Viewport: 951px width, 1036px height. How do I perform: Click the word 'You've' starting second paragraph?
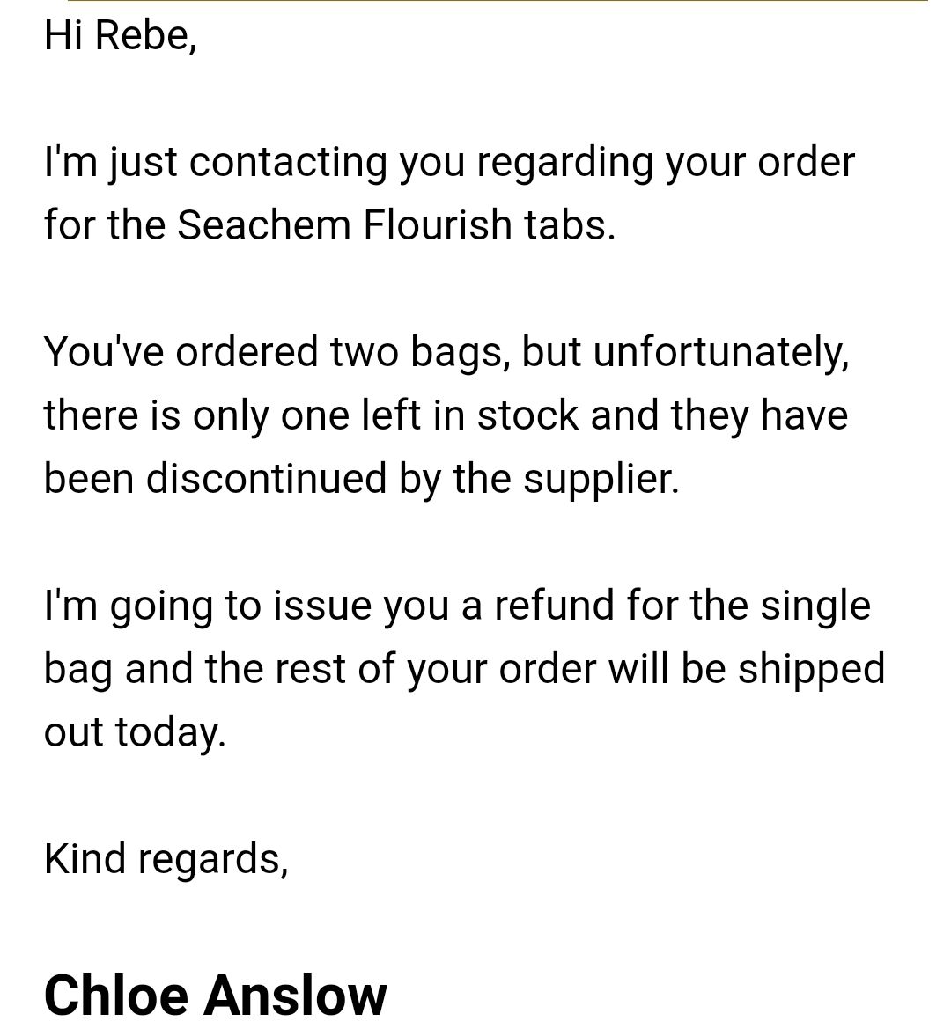click(x=104, y=351)
